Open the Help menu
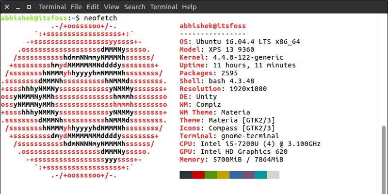The width and height of the screenshot is (388, 194). [x=189, y=7]
